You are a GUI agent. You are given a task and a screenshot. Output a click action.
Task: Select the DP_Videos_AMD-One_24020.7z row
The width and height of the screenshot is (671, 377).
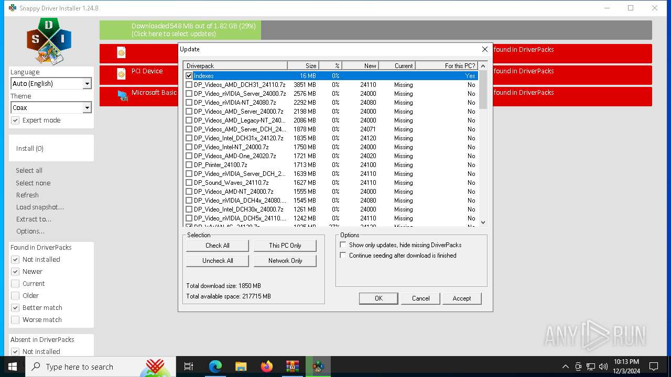click(x=330, y=156)
